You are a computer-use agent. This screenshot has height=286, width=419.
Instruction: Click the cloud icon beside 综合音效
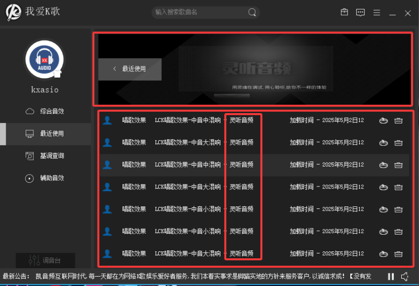click(x=30, y=111)
